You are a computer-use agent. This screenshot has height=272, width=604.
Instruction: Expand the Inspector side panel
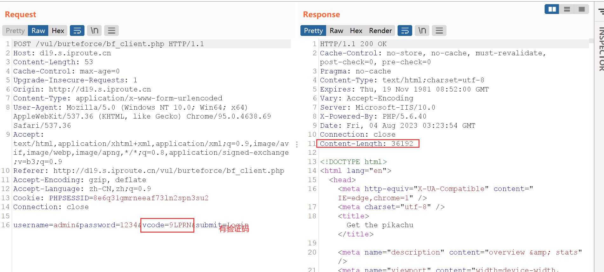coord(601,48)
